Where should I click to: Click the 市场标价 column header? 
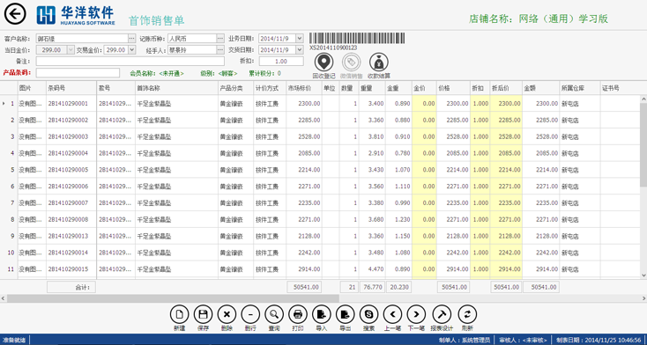(x=304, y=88)
